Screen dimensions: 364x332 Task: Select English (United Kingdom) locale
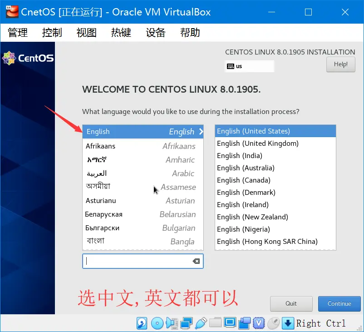[257, 143]
